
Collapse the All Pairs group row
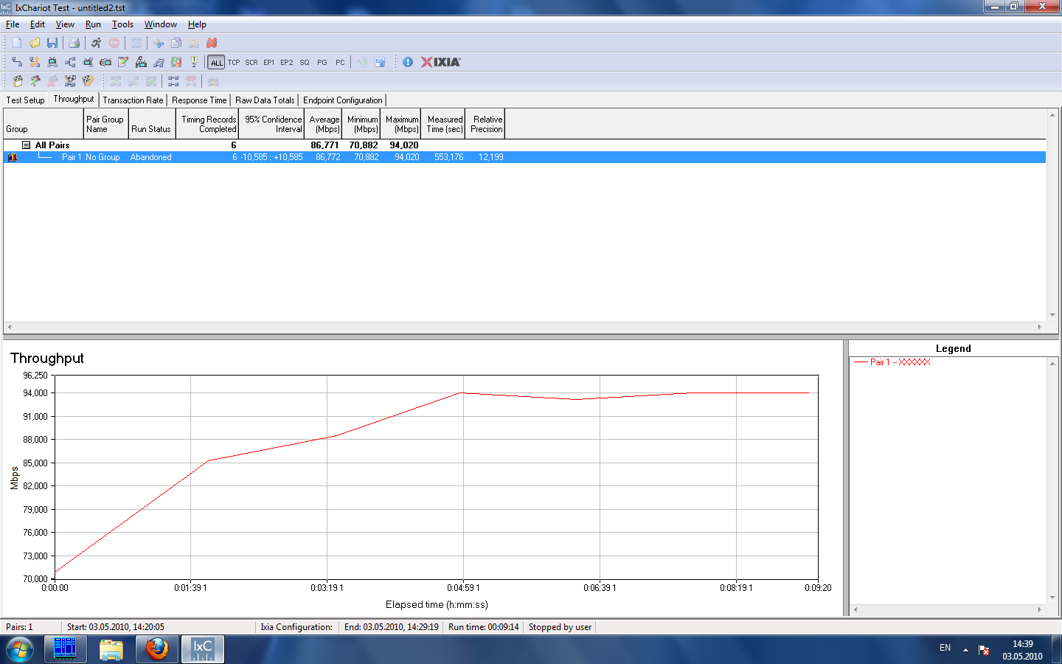(x=26, y=145)
